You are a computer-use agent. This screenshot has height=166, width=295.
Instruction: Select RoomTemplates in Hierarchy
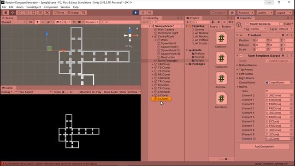(x=168, y=60)
